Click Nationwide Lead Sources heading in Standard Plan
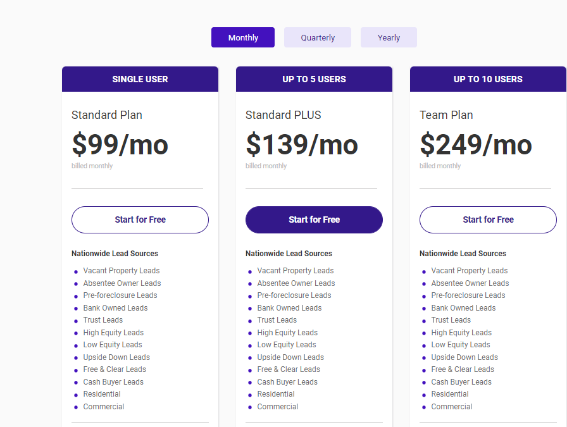Viewport: 567px width, 427px height. point(115,254)
